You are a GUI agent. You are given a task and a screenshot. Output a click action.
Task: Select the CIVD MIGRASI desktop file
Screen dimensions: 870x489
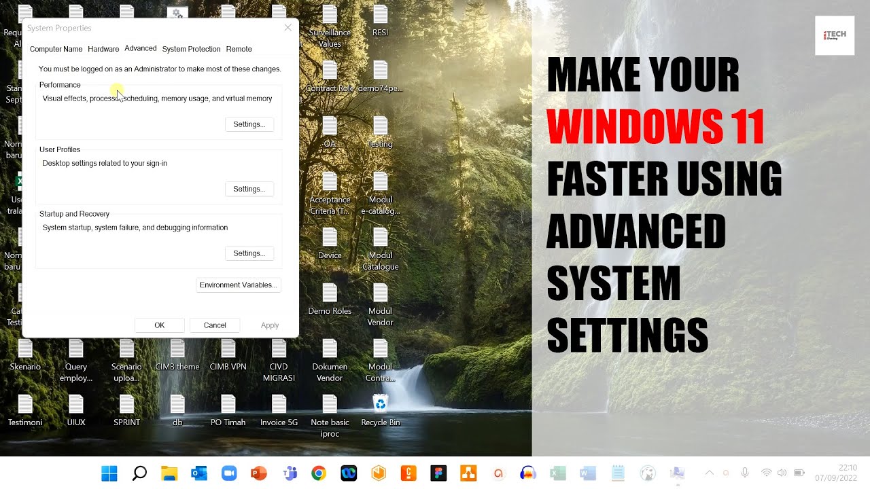[279, 361]
